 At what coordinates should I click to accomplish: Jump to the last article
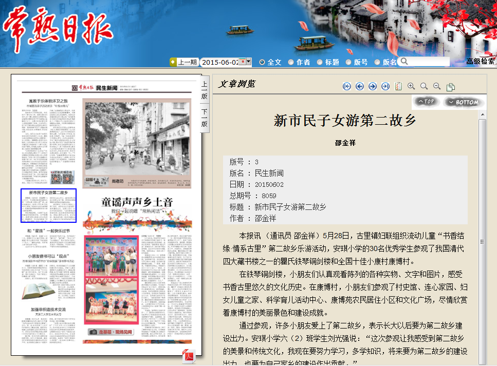pos(385,86)
